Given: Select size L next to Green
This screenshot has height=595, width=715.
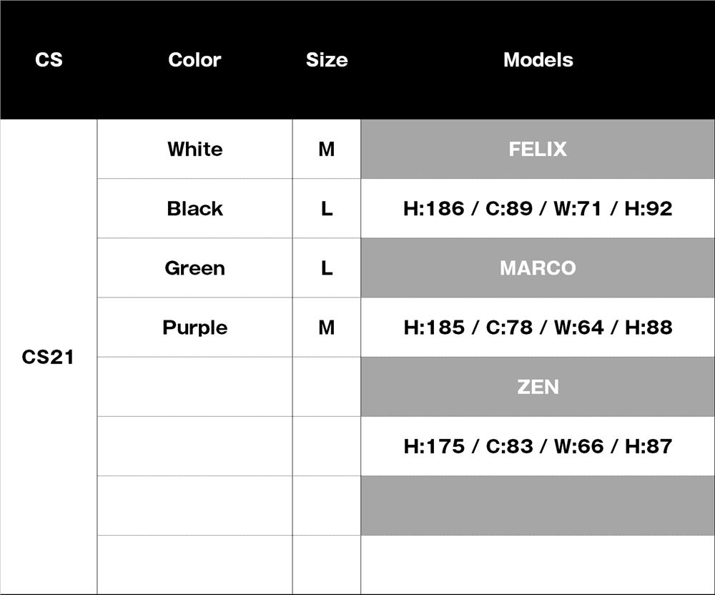Looking at the screenshot, I should [327, 268].
